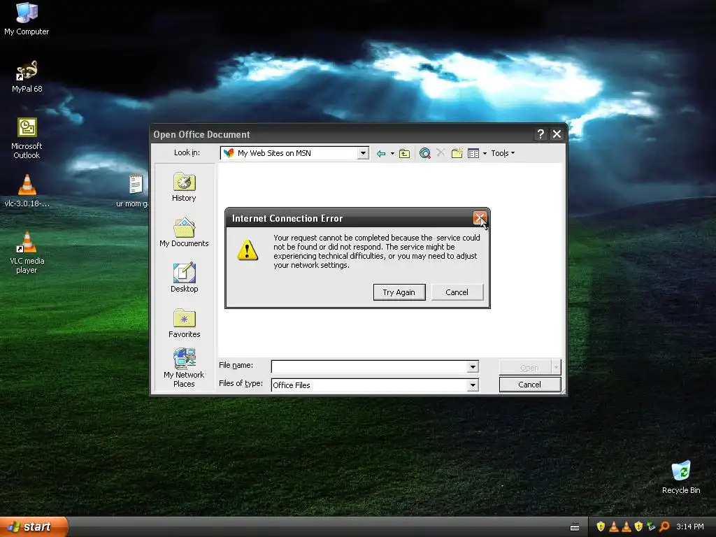Click the Views icon
The image size is (716, 537).
coord(473,153)
